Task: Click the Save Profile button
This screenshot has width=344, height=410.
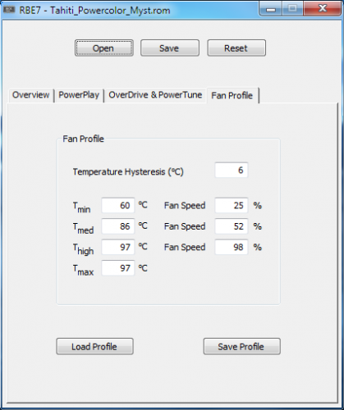Action: tap(241, 347)
